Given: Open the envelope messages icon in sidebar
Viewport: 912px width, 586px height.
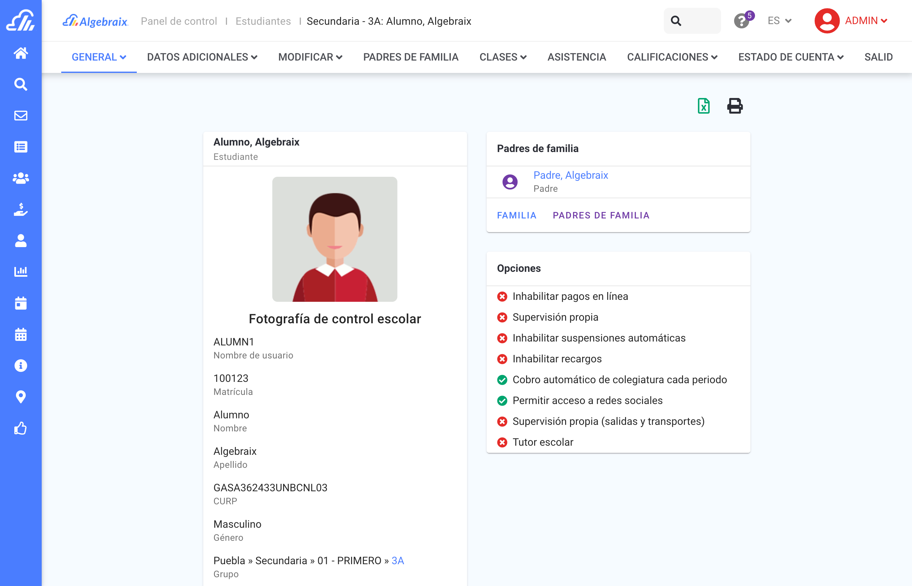Looking at the screenshot, I should 21,115.
